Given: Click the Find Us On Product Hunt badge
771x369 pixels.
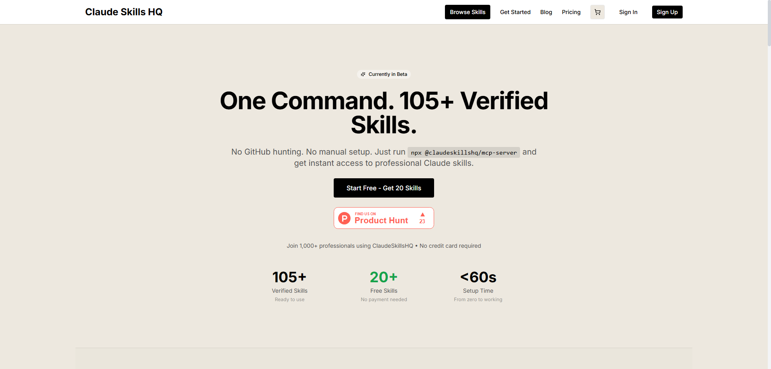Looking at the screenshot, I should 383,218.
